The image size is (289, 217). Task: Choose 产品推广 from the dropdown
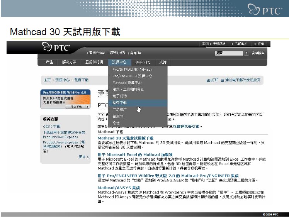120,110
